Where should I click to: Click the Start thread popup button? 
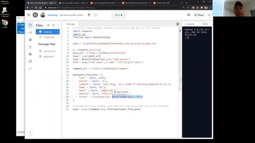coord(121,92)
